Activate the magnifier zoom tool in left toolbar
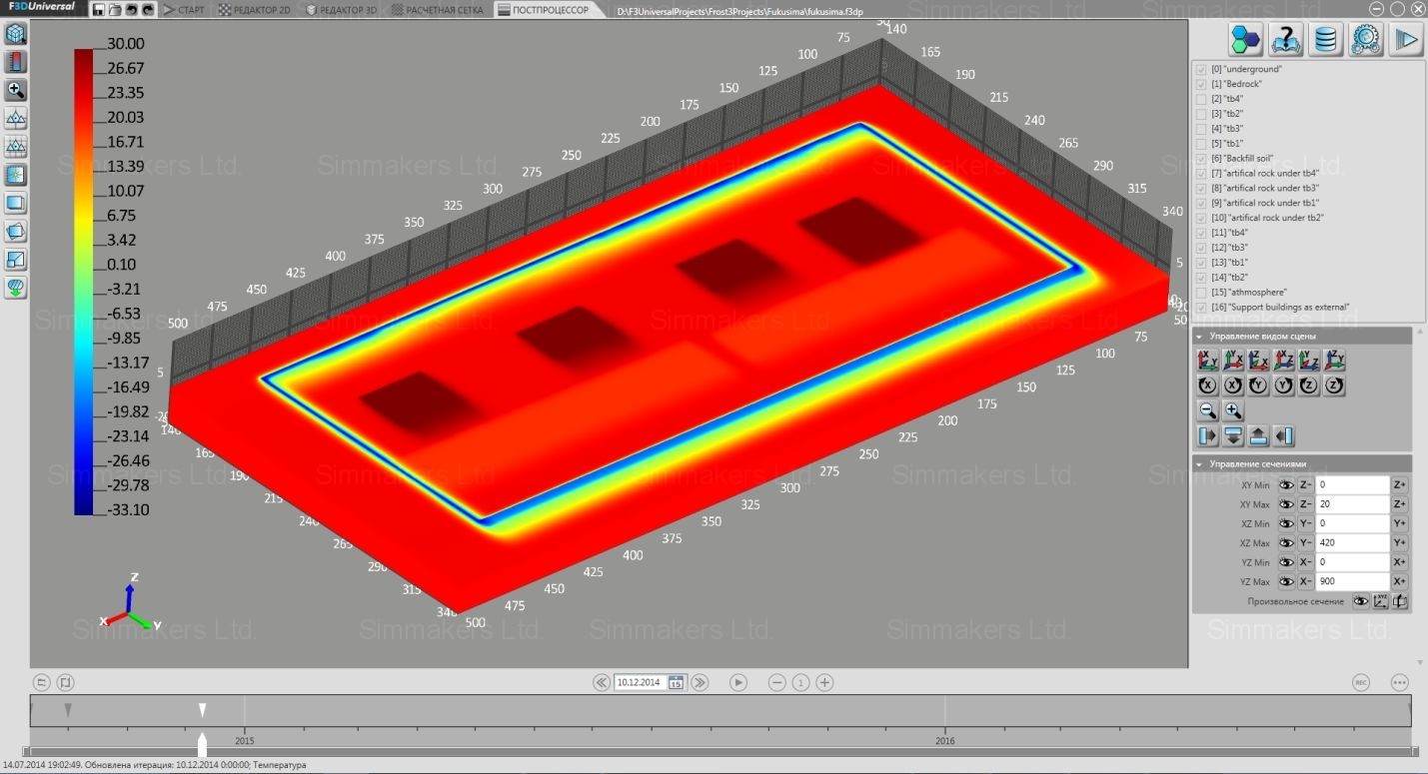The height and width of the screenshot is (774, 1428). coord(16,90)
